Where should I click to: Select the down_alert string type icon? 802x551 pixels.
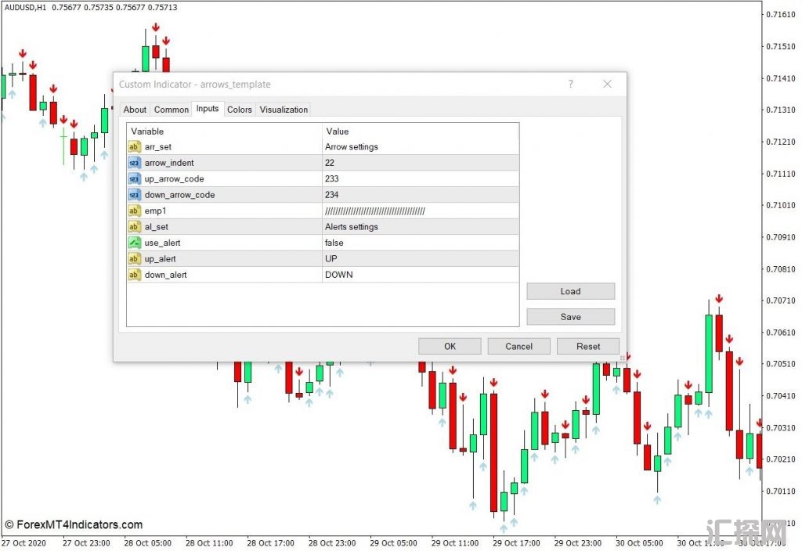134,275
